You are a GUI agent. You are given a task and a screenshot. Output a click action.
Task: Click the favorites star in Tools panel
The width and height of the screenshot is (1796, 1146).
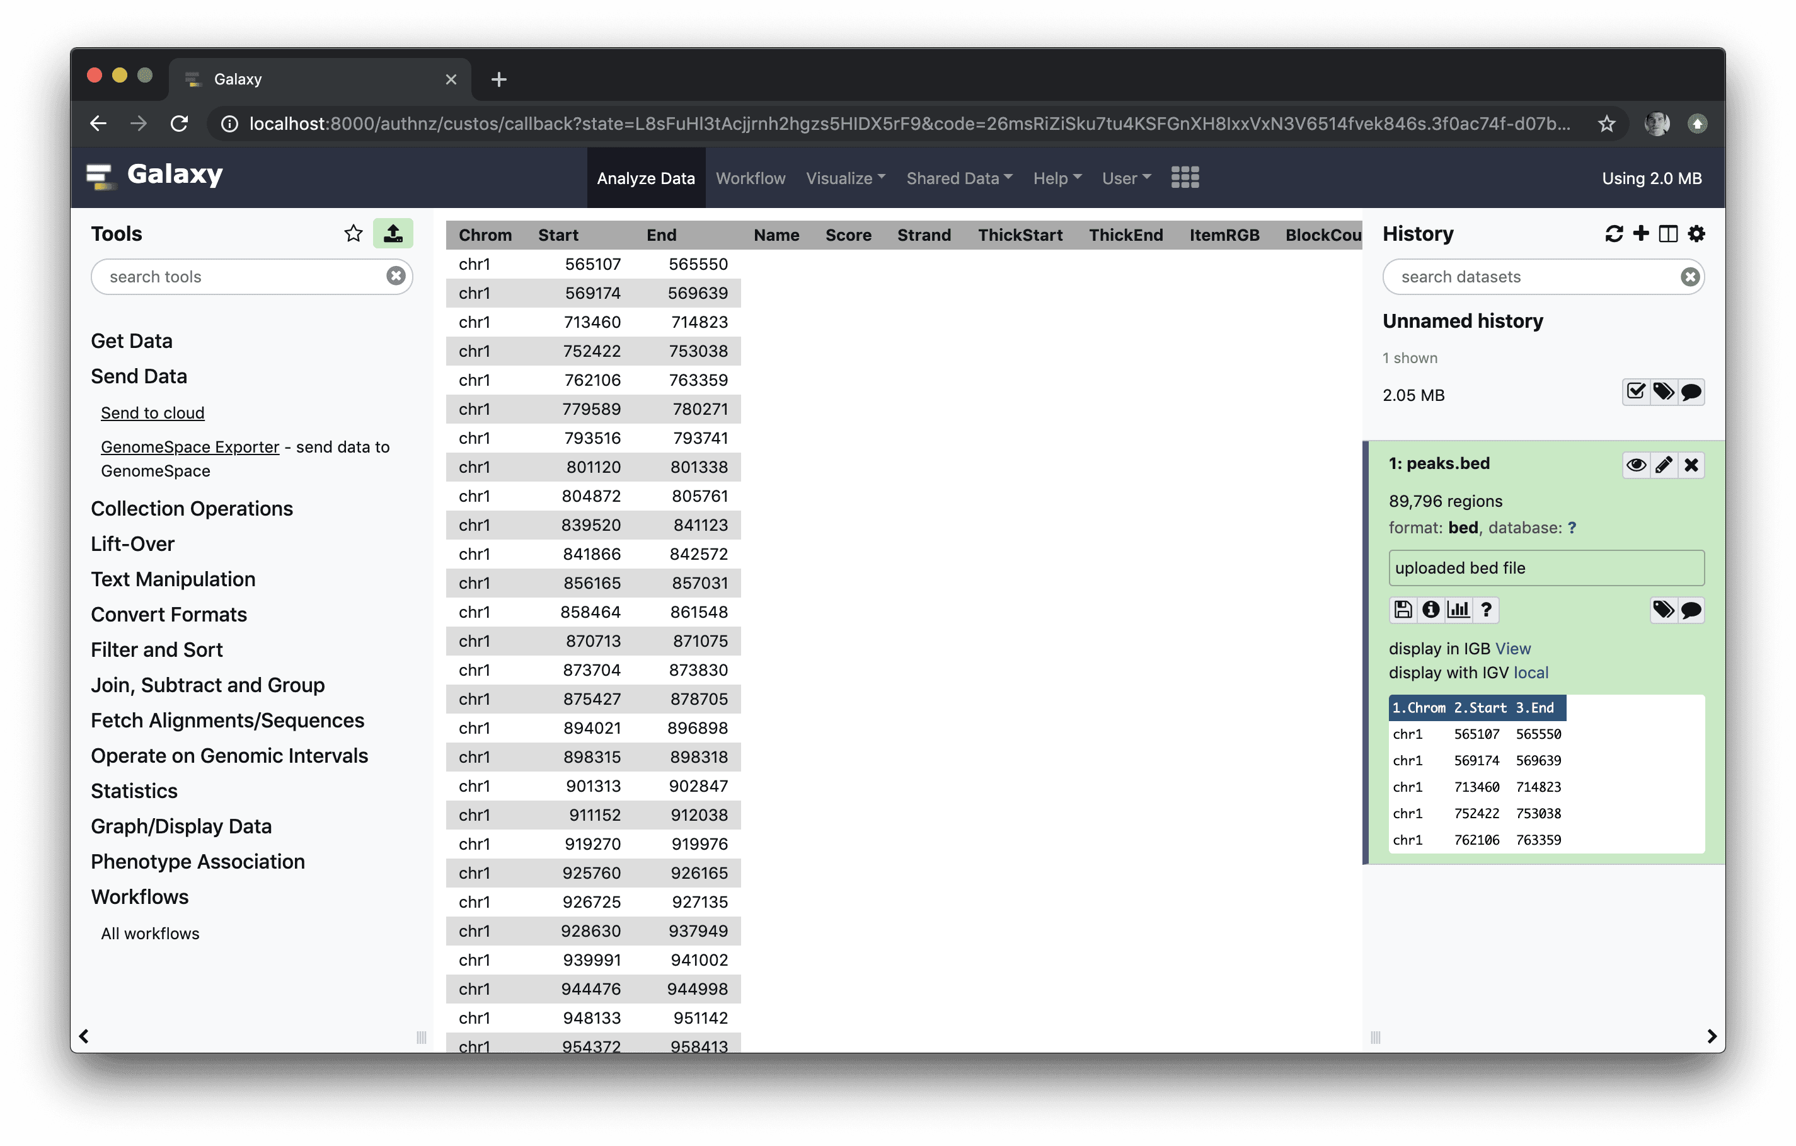tap(354, 233)
